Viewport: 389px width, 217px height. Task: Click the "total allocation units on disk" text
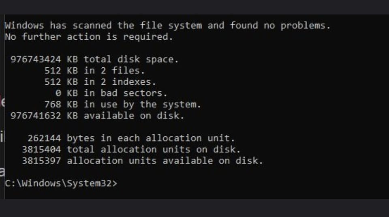154,149
